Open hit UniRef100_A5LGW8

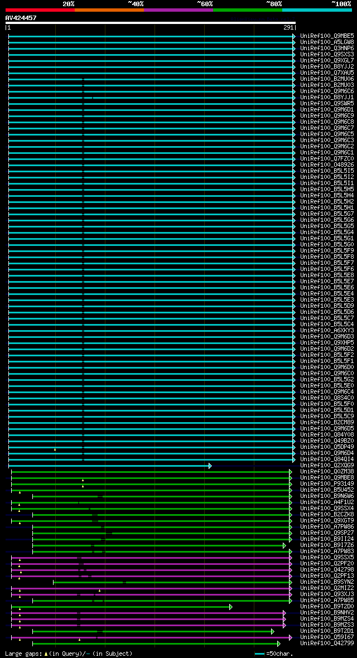pos(327,42)
